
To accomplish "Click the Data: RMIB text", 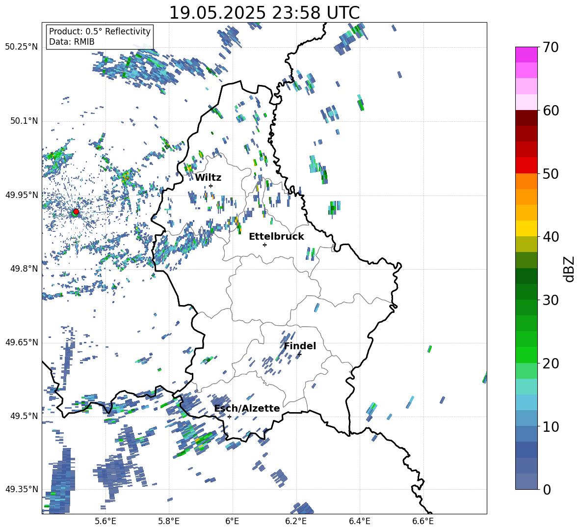I will (72, 42).
